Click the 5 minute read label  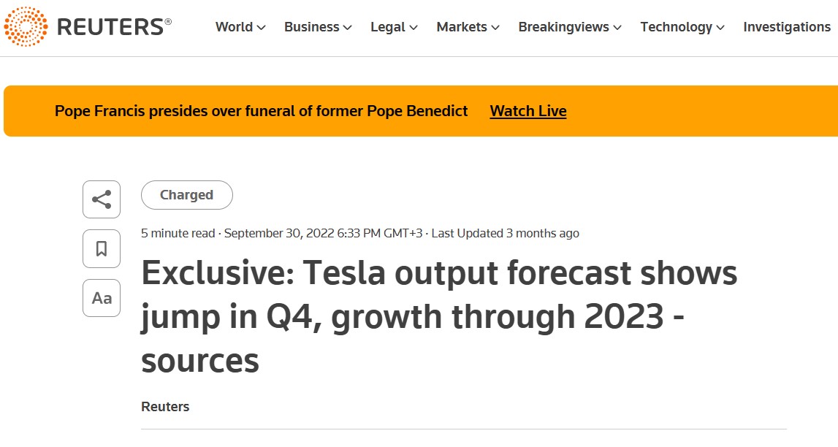pos(178,234)
